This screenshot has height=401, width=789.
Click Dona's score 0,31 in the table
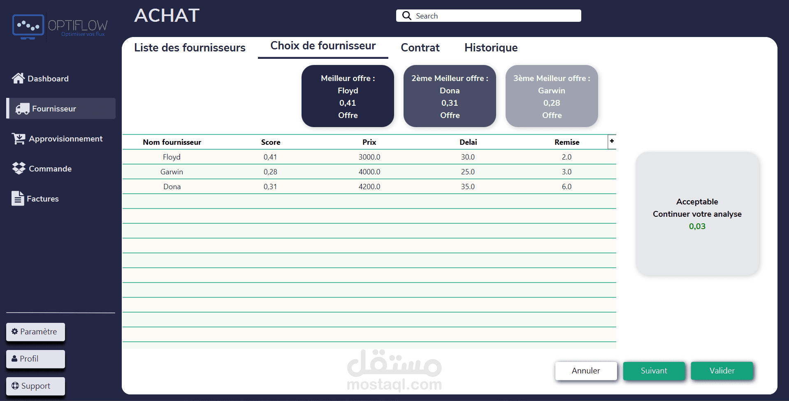pyautogui.click(x=270, y=186)
